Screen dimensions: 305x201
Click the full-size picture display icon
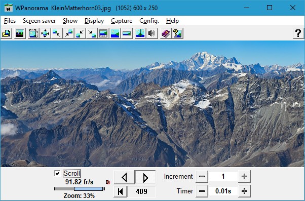click(115, 33)
